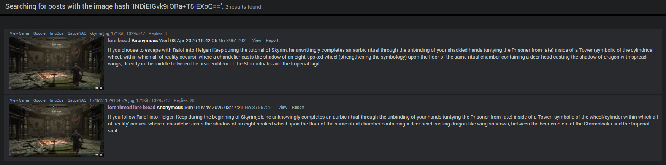Click post number No.3961292
The width and height of the screenshot is (666, 165).
(232, 41)
